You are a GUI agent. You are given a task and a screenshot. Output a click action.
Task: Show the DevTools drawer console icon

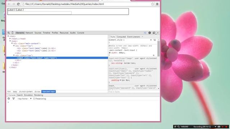[145, 33]
